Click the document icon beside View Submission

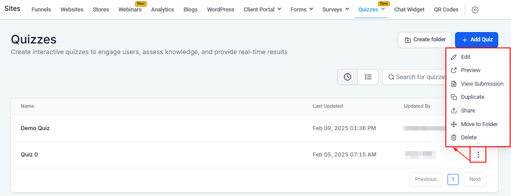coord(454,84)
